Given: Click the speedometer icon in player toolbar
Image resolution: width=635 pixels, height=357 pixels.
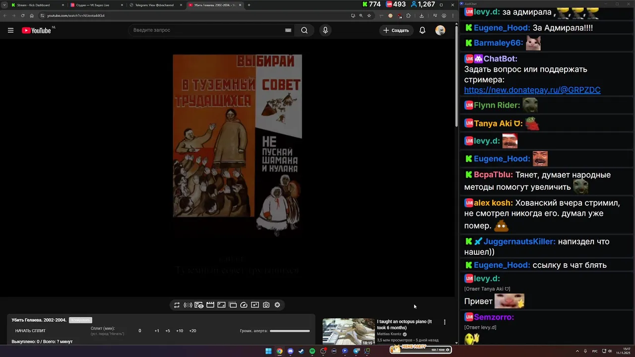Looking at the screenshot, I should pos(244,305).
